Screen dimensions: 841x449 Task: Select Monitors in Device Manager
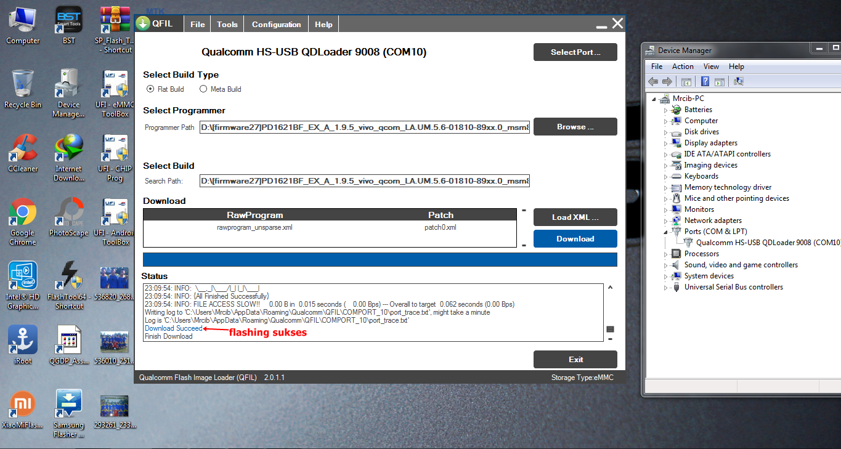[x=699, y=209]
